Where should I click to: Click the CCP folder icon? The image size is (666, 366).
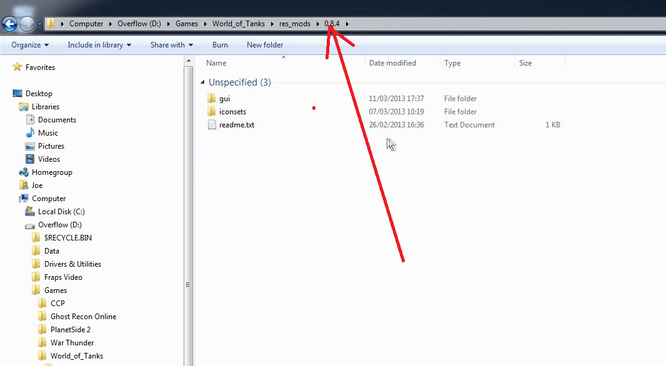[x=42, y=303]
